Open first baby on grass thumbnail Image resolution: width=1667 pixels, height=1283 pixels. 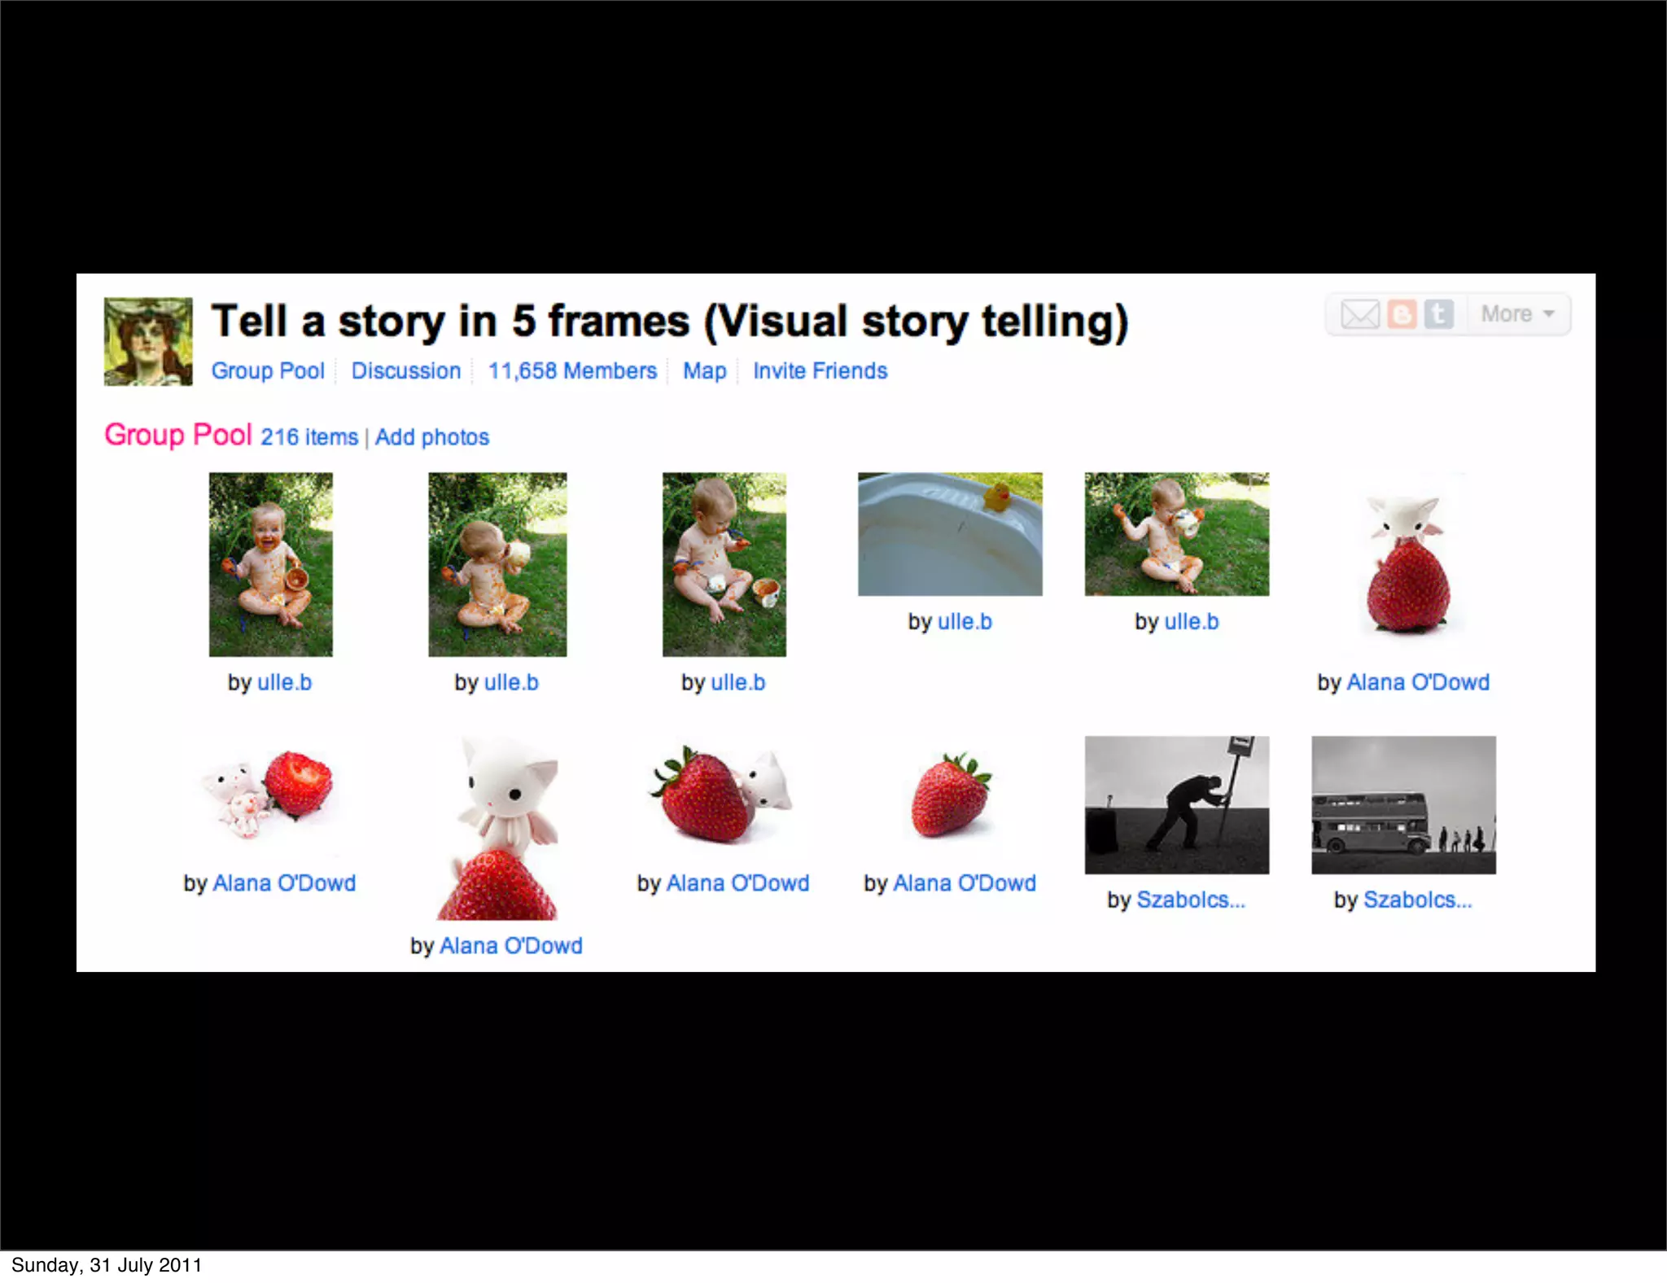click(x=271, y=564)
